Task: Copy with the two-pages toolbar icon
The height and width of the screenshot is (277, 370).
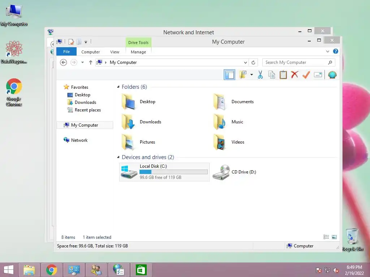Action: (x=272, y=75)
